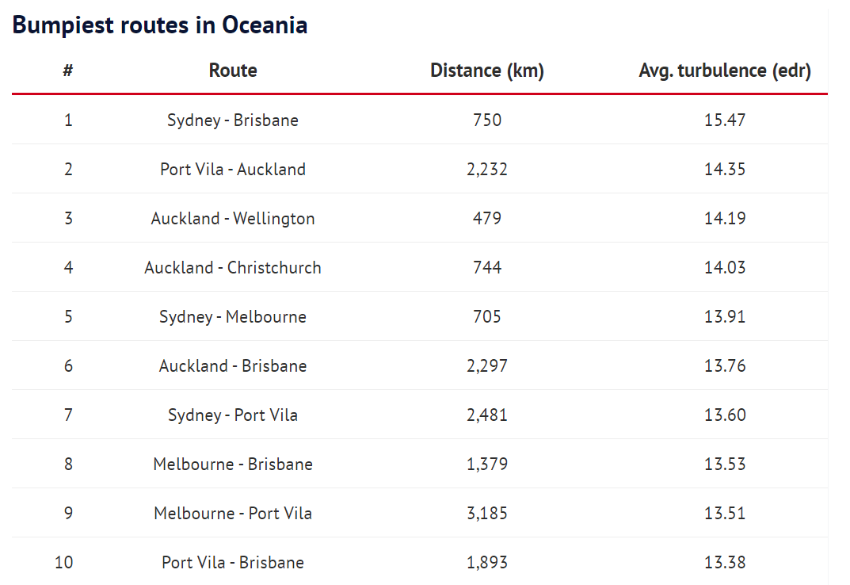Click the Melbourne - Port Vila route
Screen dimensions: 850x585
click(233, 514)
